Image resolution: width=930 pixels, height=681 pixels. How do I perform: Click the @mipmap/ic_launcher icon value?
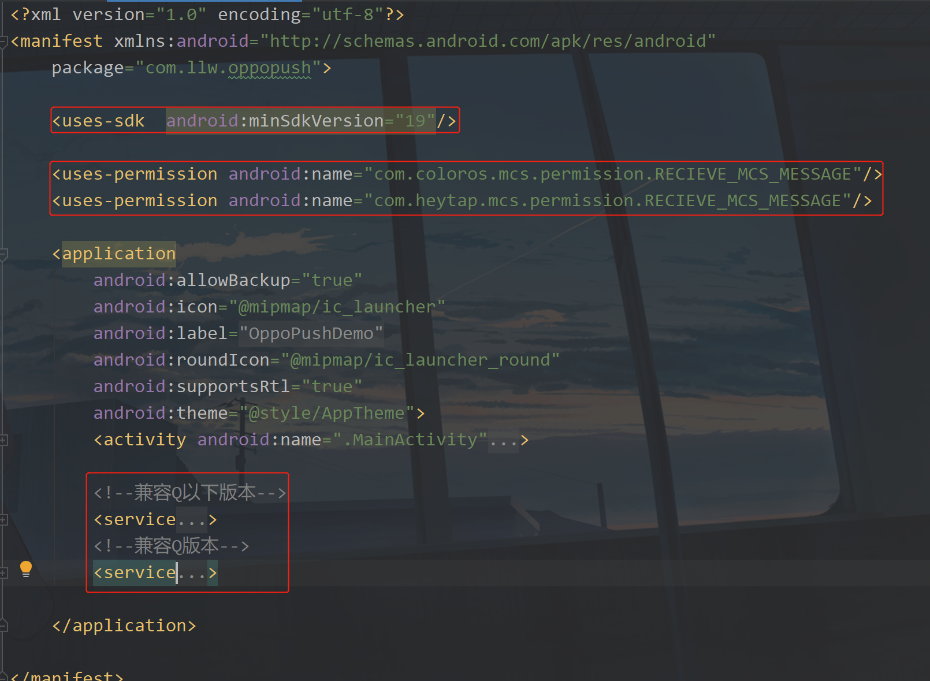click(337, 307)
